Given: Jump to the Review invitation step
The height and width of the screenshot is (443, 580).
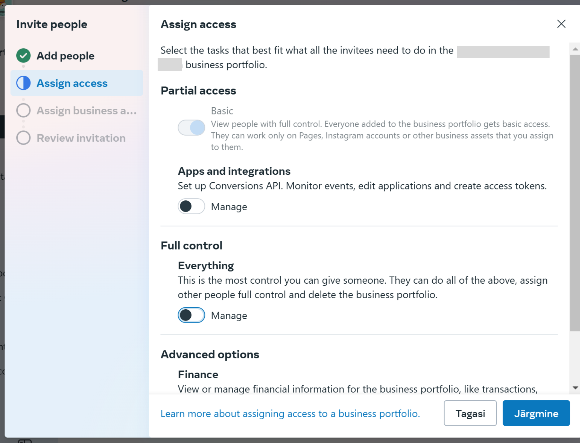Looking at the screenshot, I should click(x=81, y=138).
